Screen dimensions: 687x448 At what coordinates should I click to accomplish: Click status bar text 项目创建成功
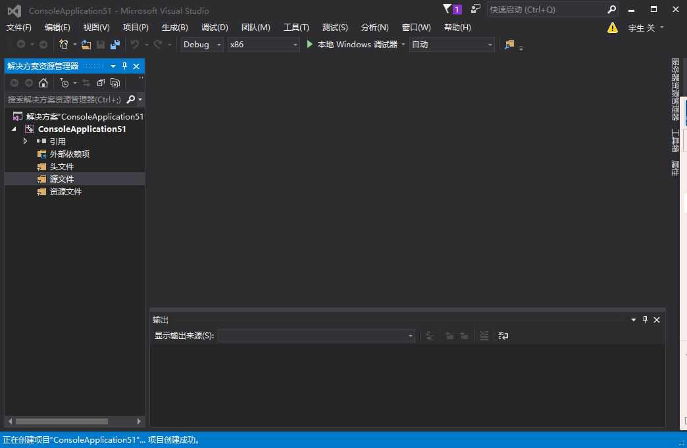click(175, 439)
